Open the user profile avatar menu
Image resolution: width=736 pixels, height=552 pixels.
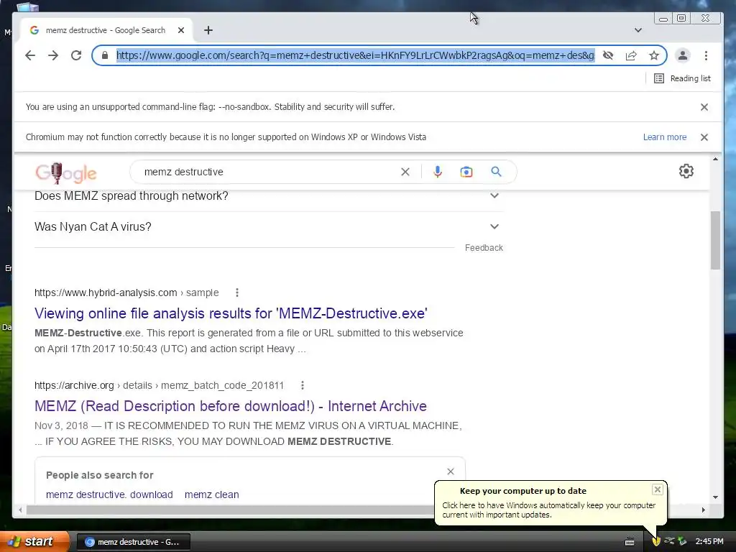click(x=683, y=55)
